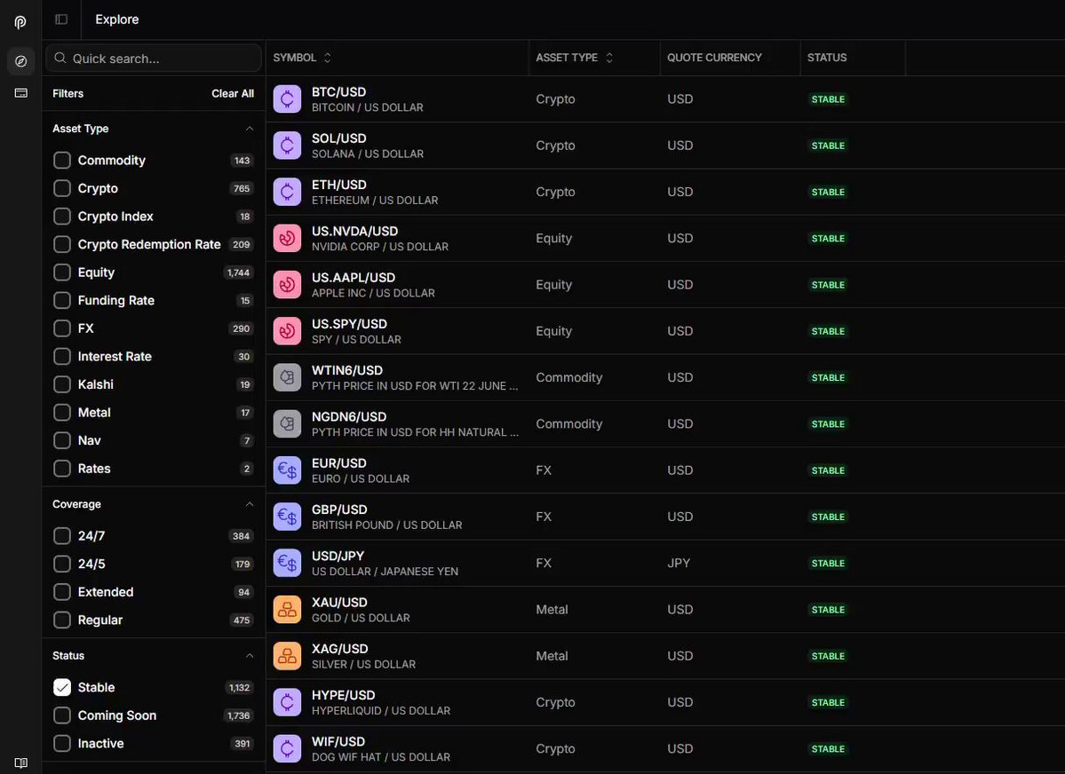Viewport: 1065px width, 774px height.
Task: Click the US.NVDA/USD equity icon
Action: pyautogui.click(x=287, y=238)
